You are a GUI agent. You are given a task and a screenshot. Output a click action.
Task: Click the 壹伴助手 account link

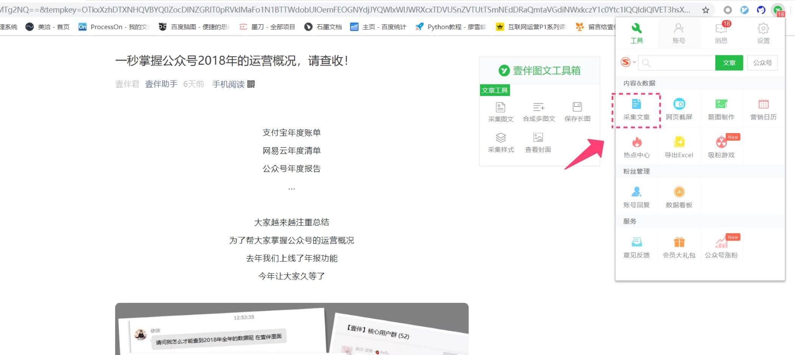coord(161,84)
